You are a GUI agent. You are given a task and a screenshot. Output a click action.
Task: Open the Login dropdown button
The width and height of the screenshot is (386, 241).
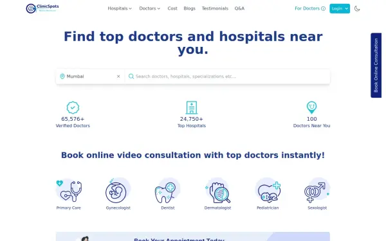(x=340, y=8)
